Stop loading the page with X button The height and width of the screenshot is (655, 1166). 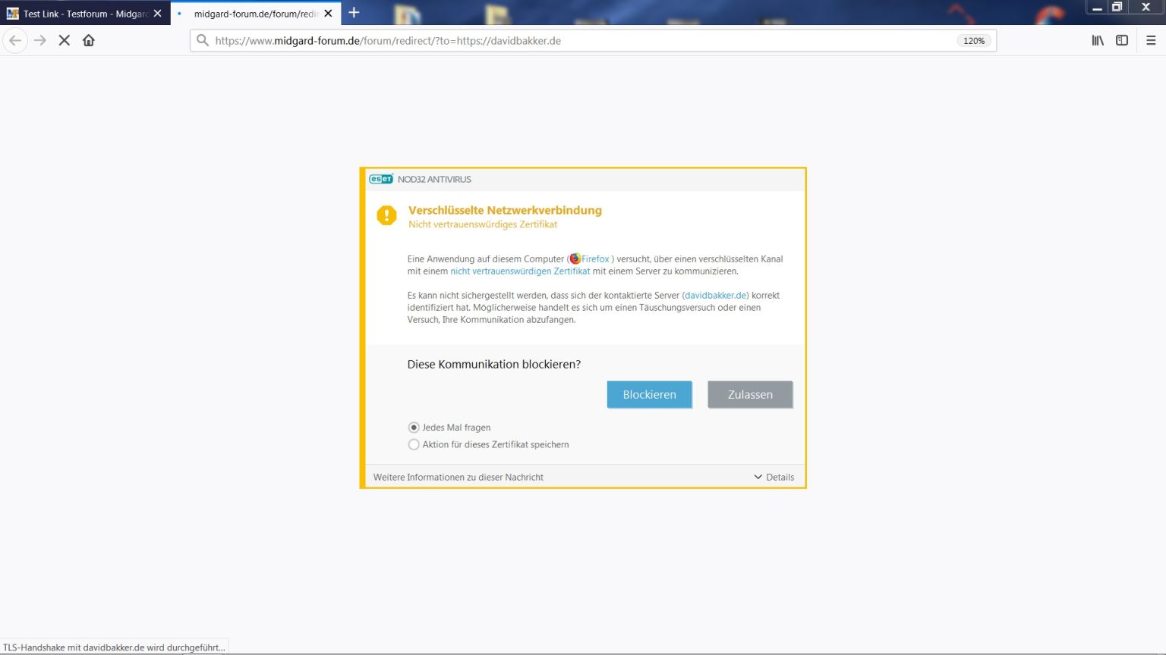pyautogui.click(x=65, y=40)
